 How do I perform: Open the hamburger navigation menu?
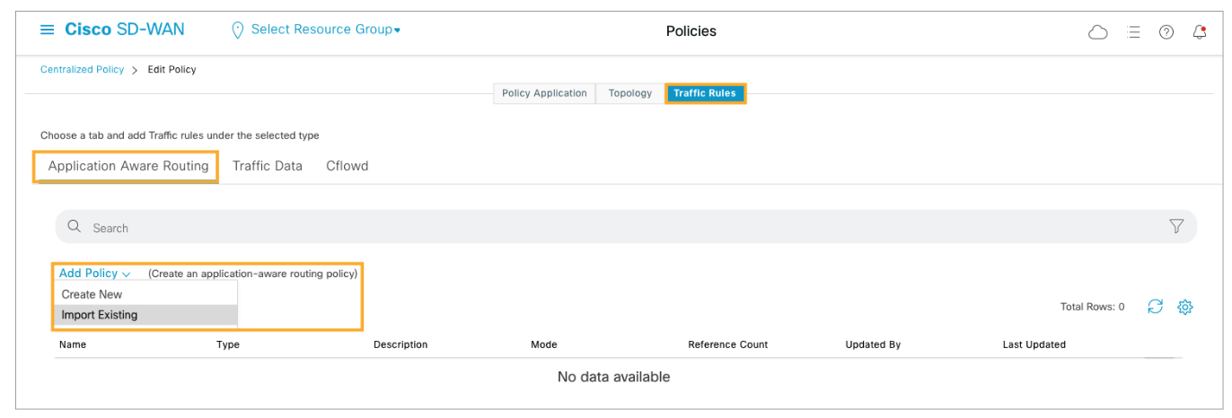click(47, 30)
